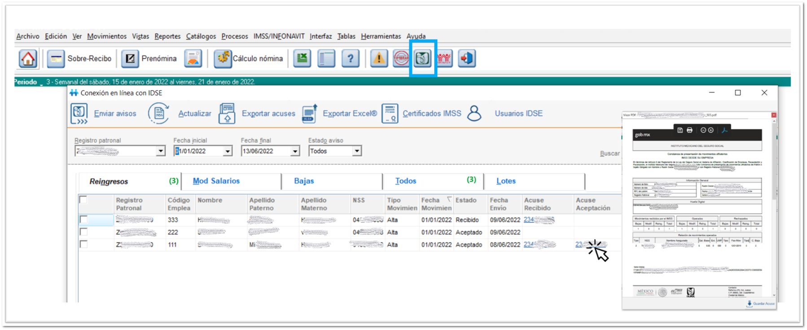Click the yellow warning triangle icon

coord(379,58)
